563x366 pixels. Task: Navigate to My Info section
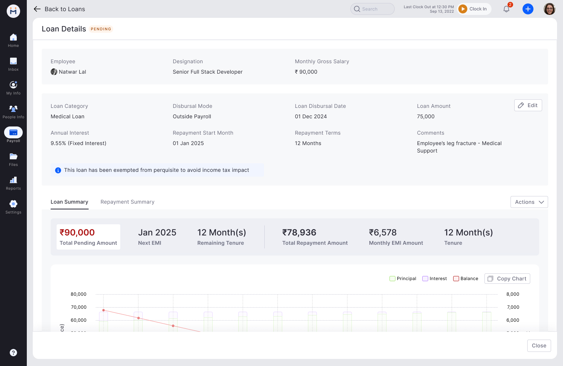(13, 87)
